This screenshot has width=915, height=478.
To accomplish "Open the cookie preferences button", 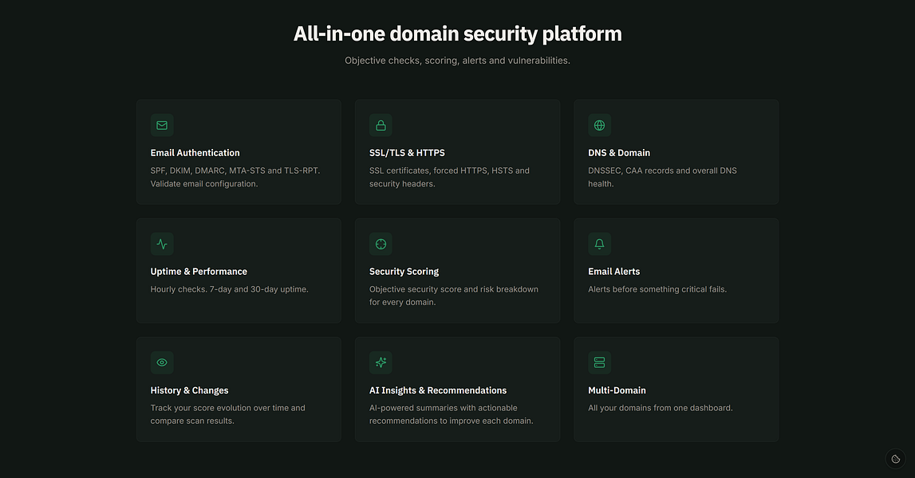I will (896, 459).
